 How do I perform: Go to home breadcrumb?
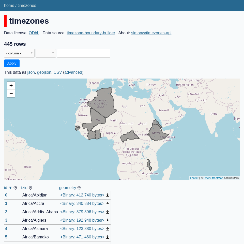9,5
